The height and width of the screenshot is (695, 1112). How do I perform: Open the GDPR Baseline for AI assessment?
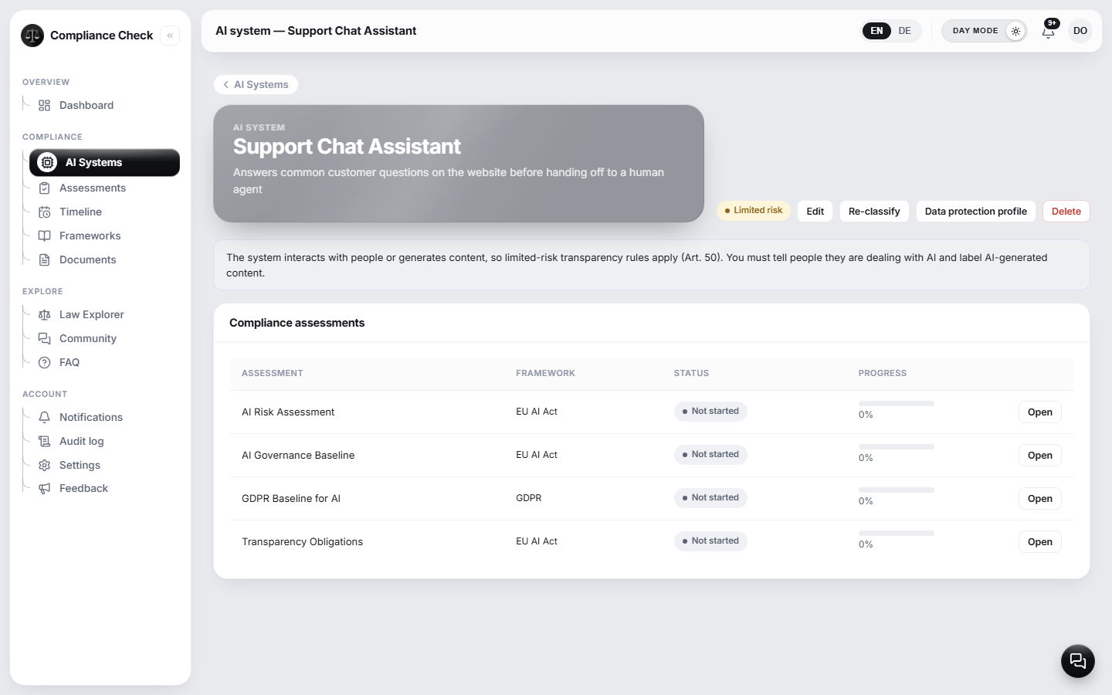click(1039, 498)
